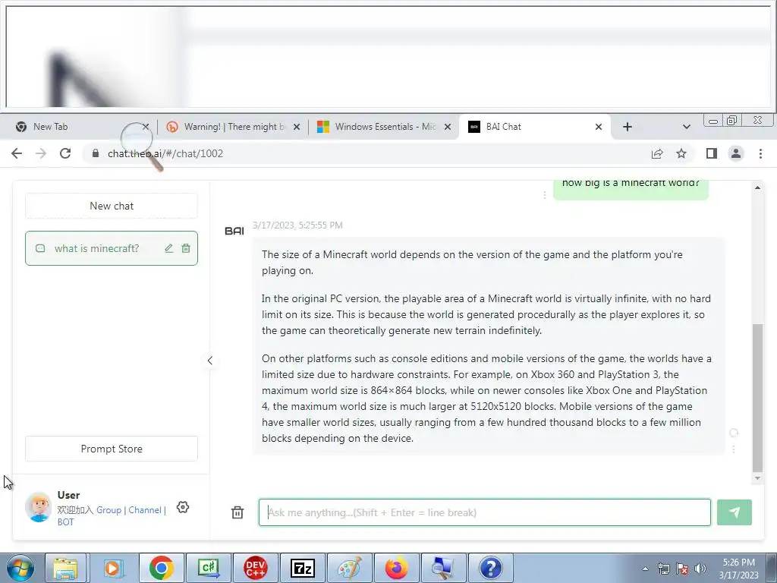Close the BAI Chat tab
This screenshot has height=583, width=777.
(599, 127)
